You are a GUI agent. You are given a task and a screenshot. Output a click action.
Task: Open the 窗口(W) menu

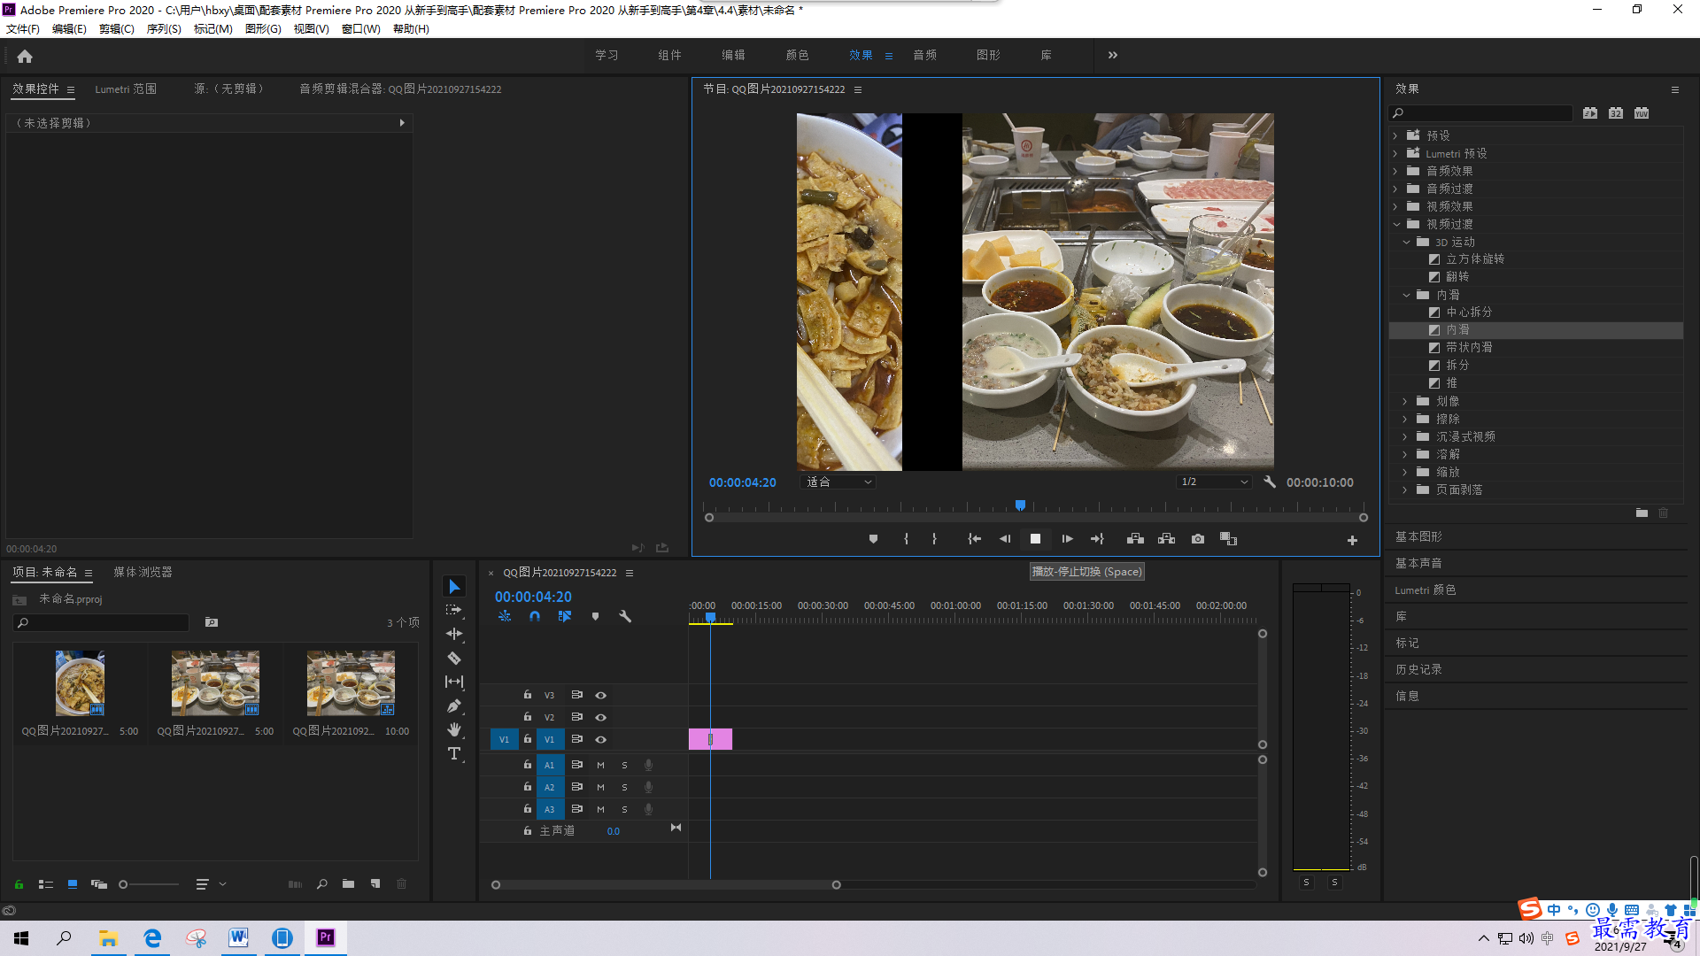360,29
